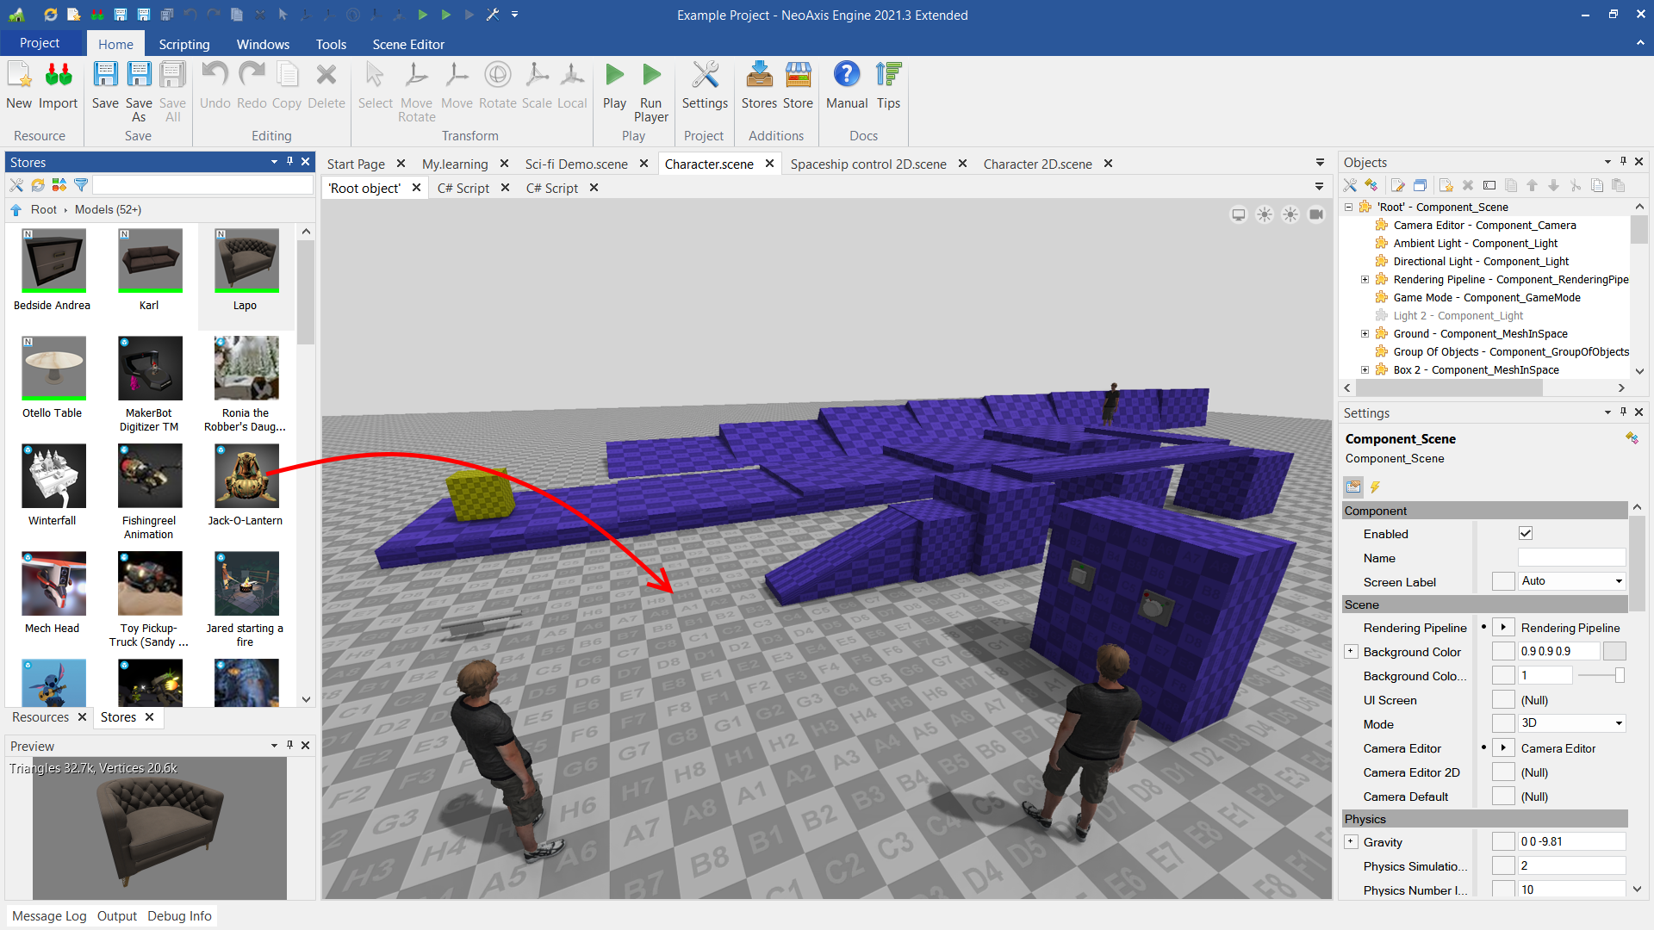Click the camera icon in viewport
This screenshot has height=930, width=1654.
click(1316, 214)
